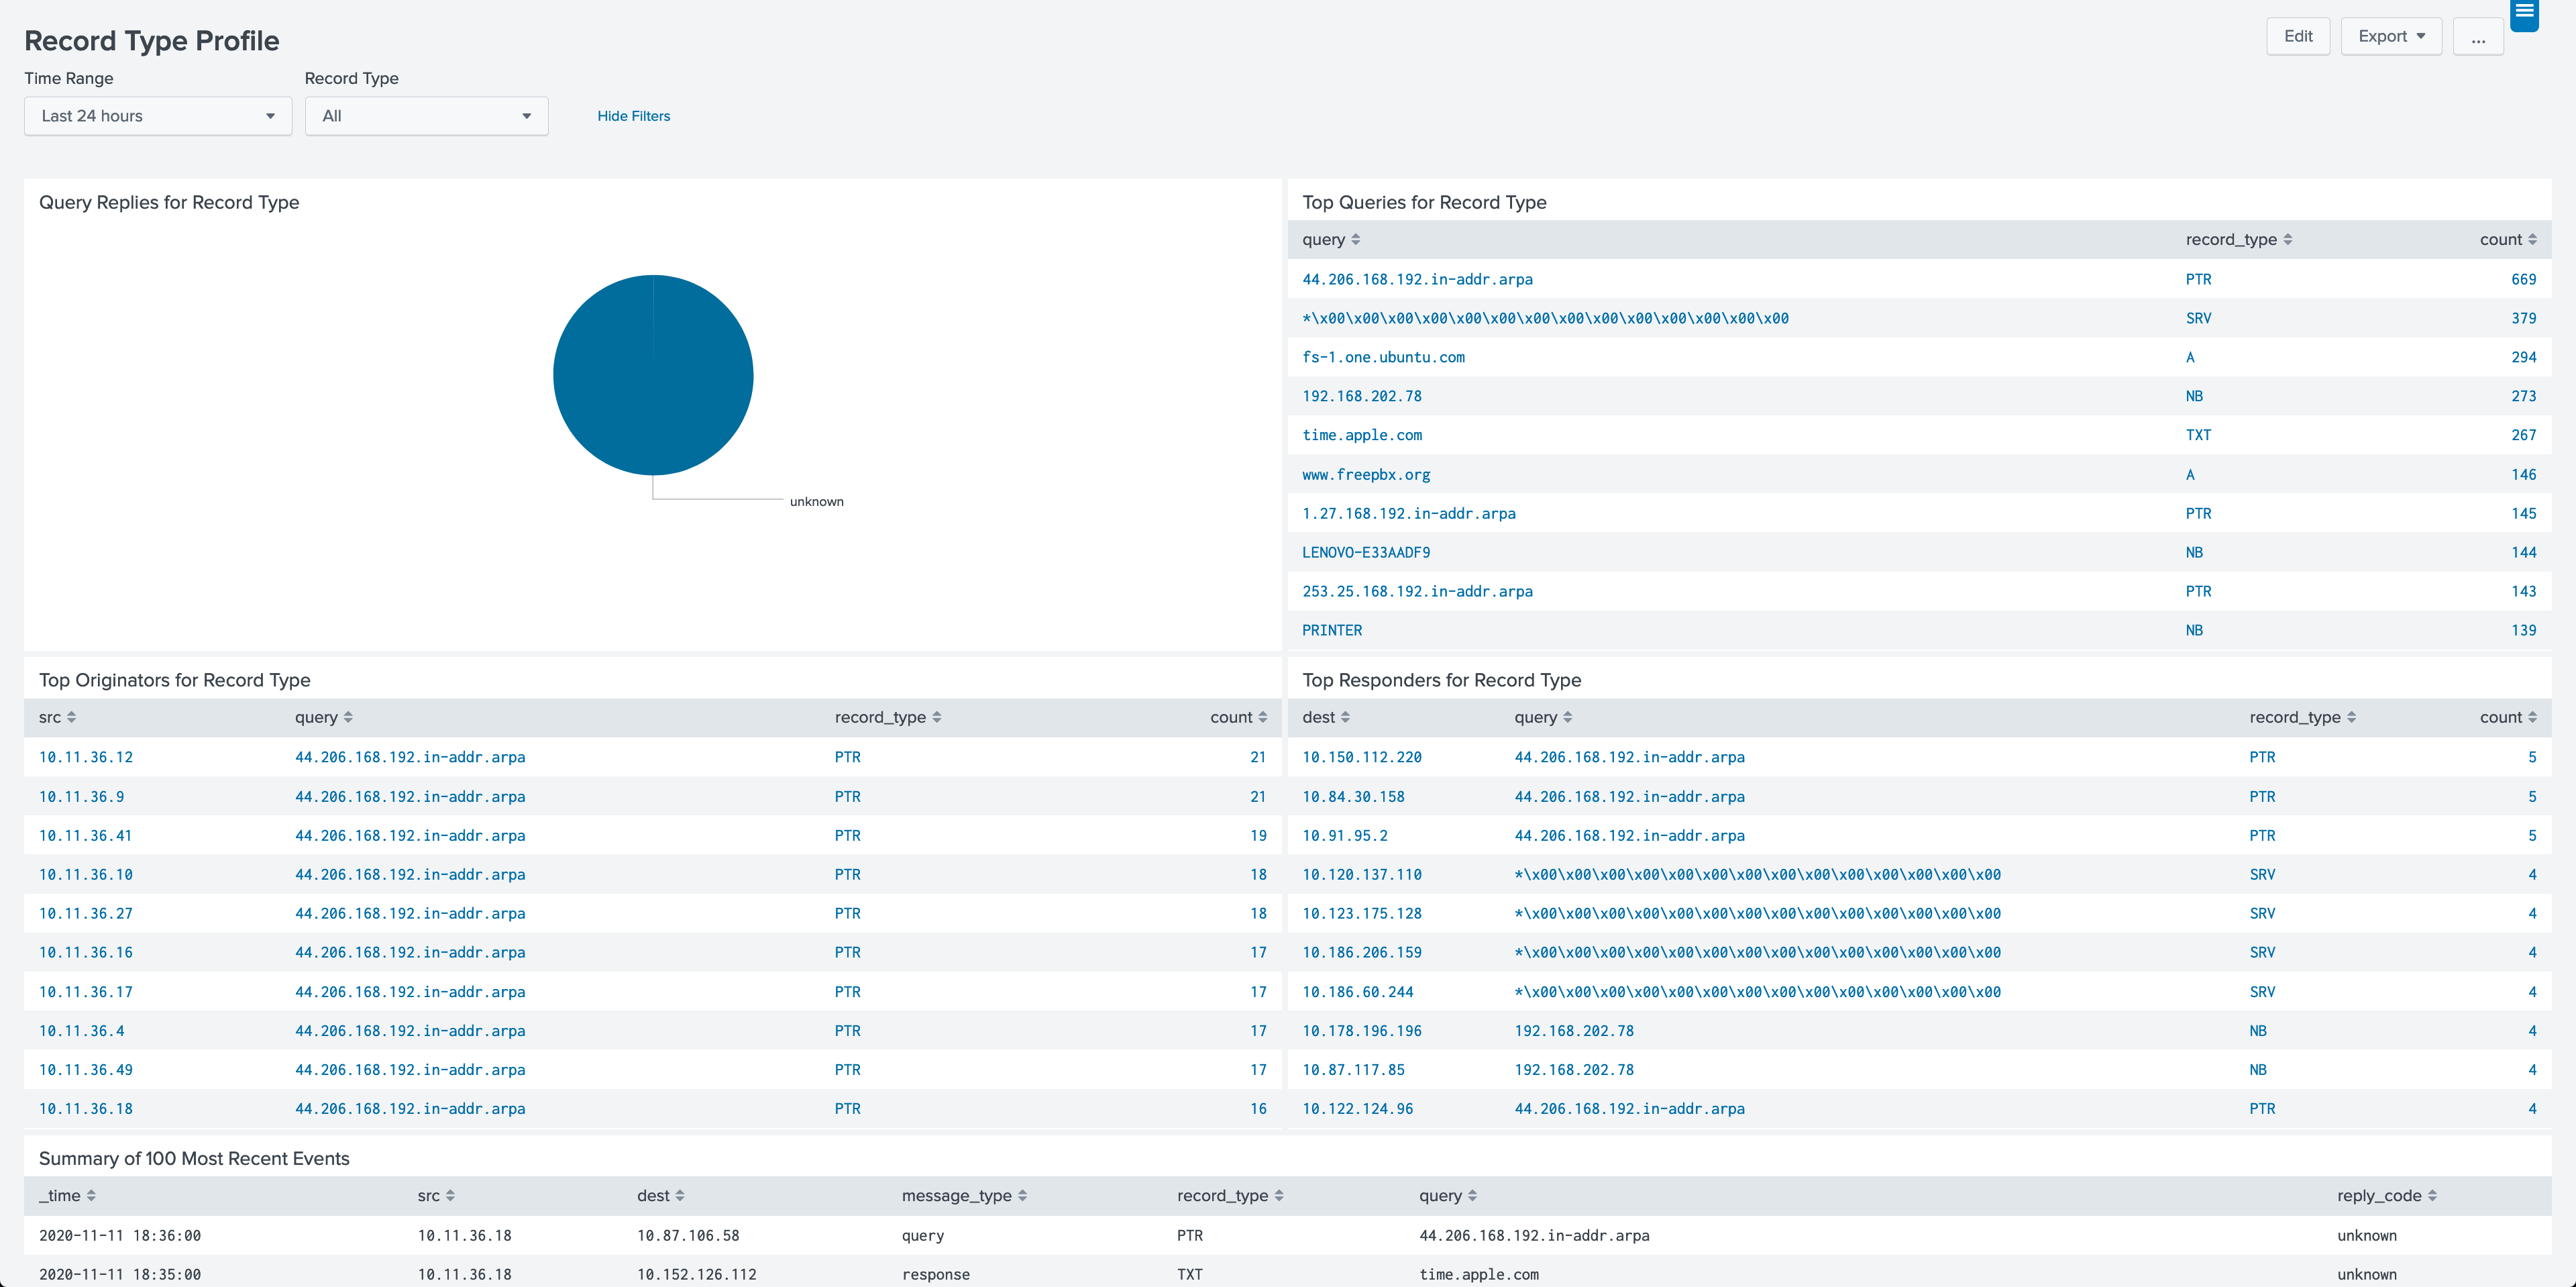Click the count 16 cell for 10.11.36.18

point(1258,1109)
